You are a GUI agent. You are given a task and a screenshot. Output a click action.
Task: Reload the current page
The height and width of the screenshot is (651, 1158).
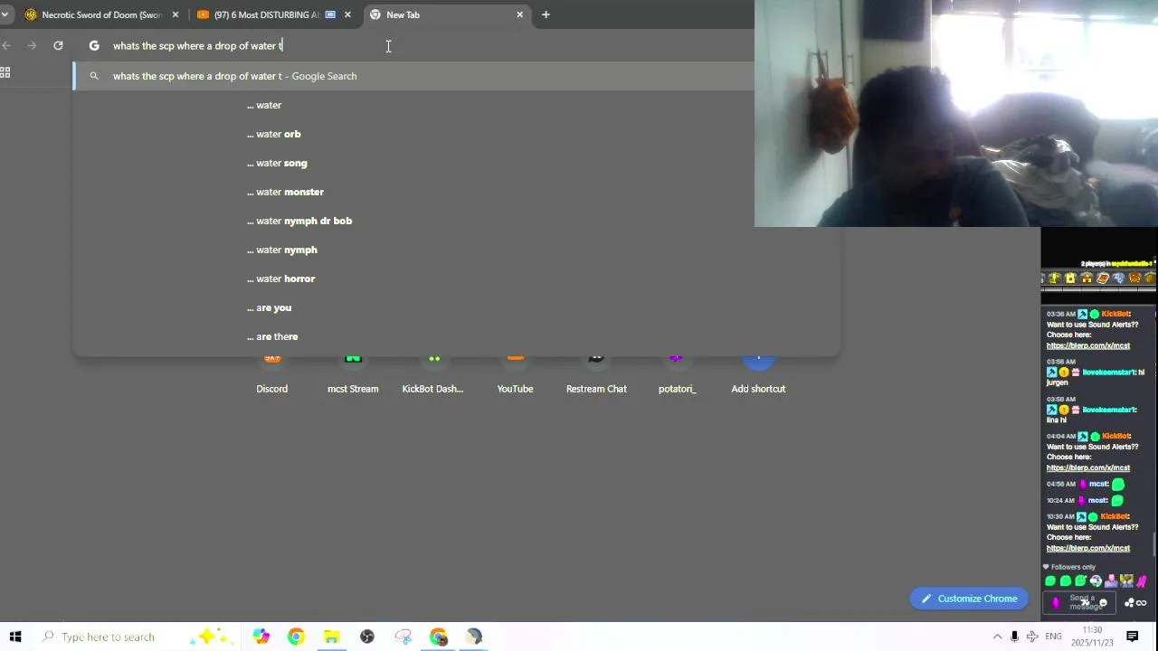tap(58, 45)
